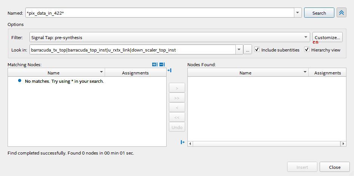354x176 pixels.
Task: Click into the Named search text field
Action: coord(159,13)
